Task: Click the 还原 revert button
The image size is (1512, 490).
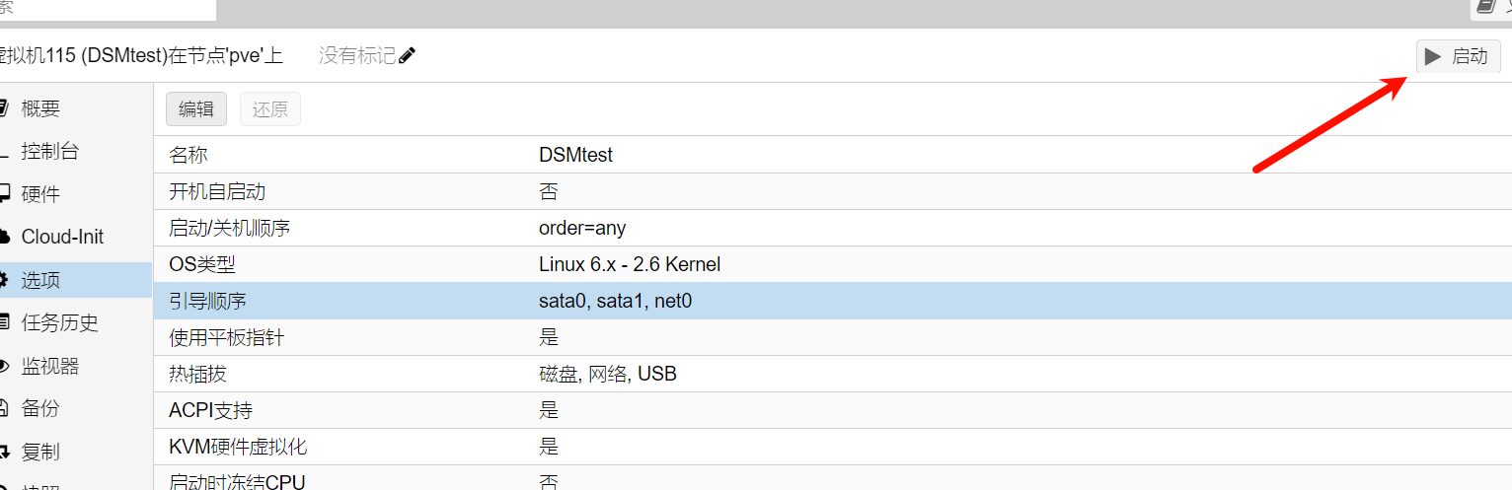Action: point(270,109)
